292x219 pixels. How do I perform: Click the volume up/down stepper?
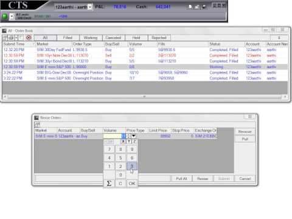click(x=128, y=136)
